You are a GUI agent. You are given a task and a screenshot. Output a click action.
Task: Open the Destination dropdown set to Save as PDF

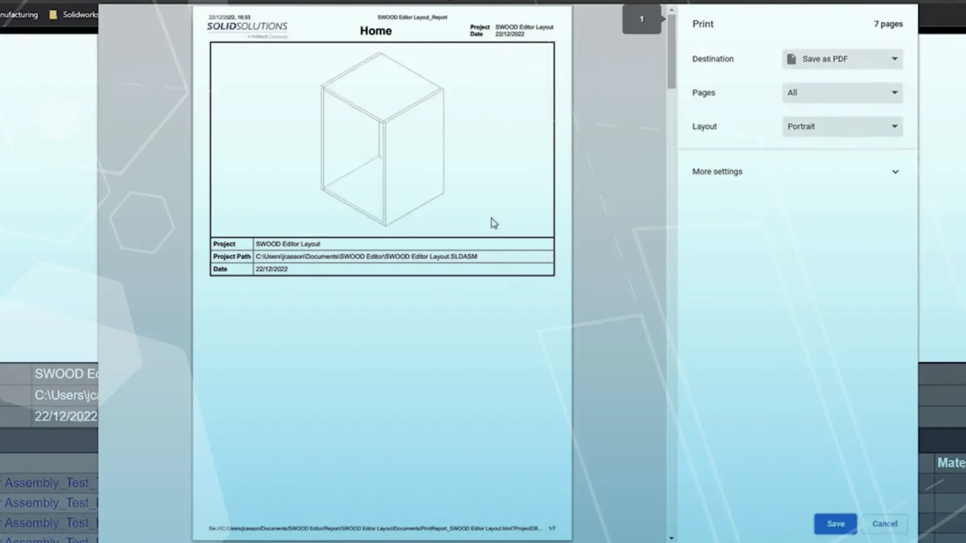[842, 58]
